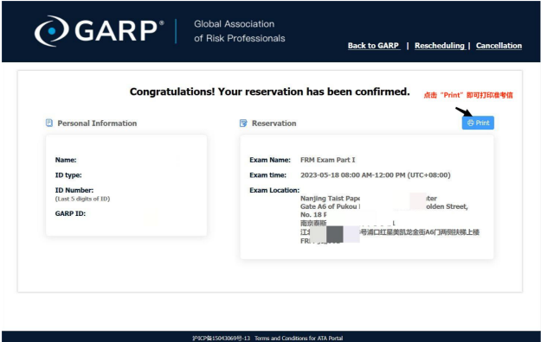Open the Cancellation link
Screen dimensions: 541x342
(x=499, y=46)
